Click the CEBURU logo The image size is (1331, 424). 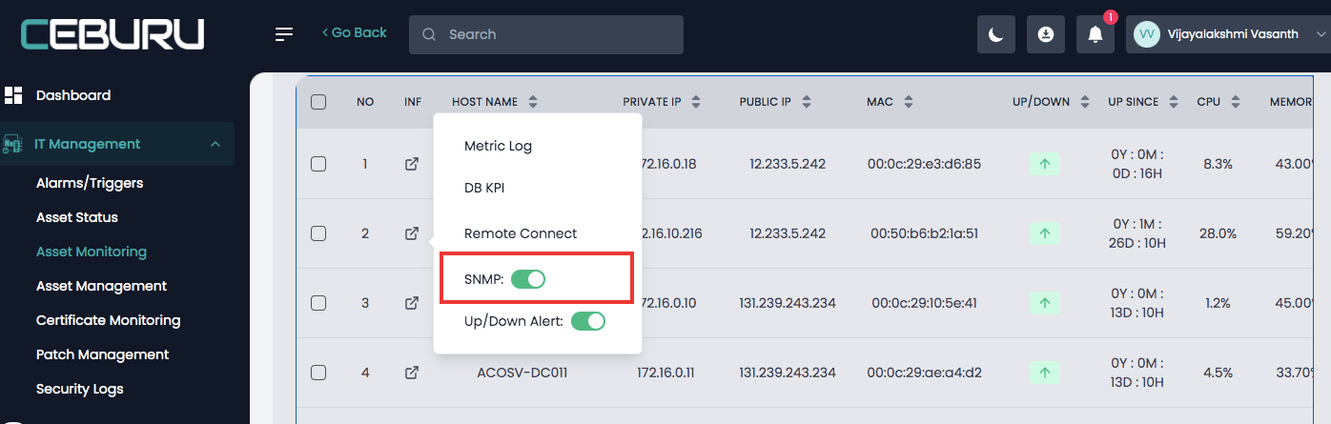click(113, 35)
